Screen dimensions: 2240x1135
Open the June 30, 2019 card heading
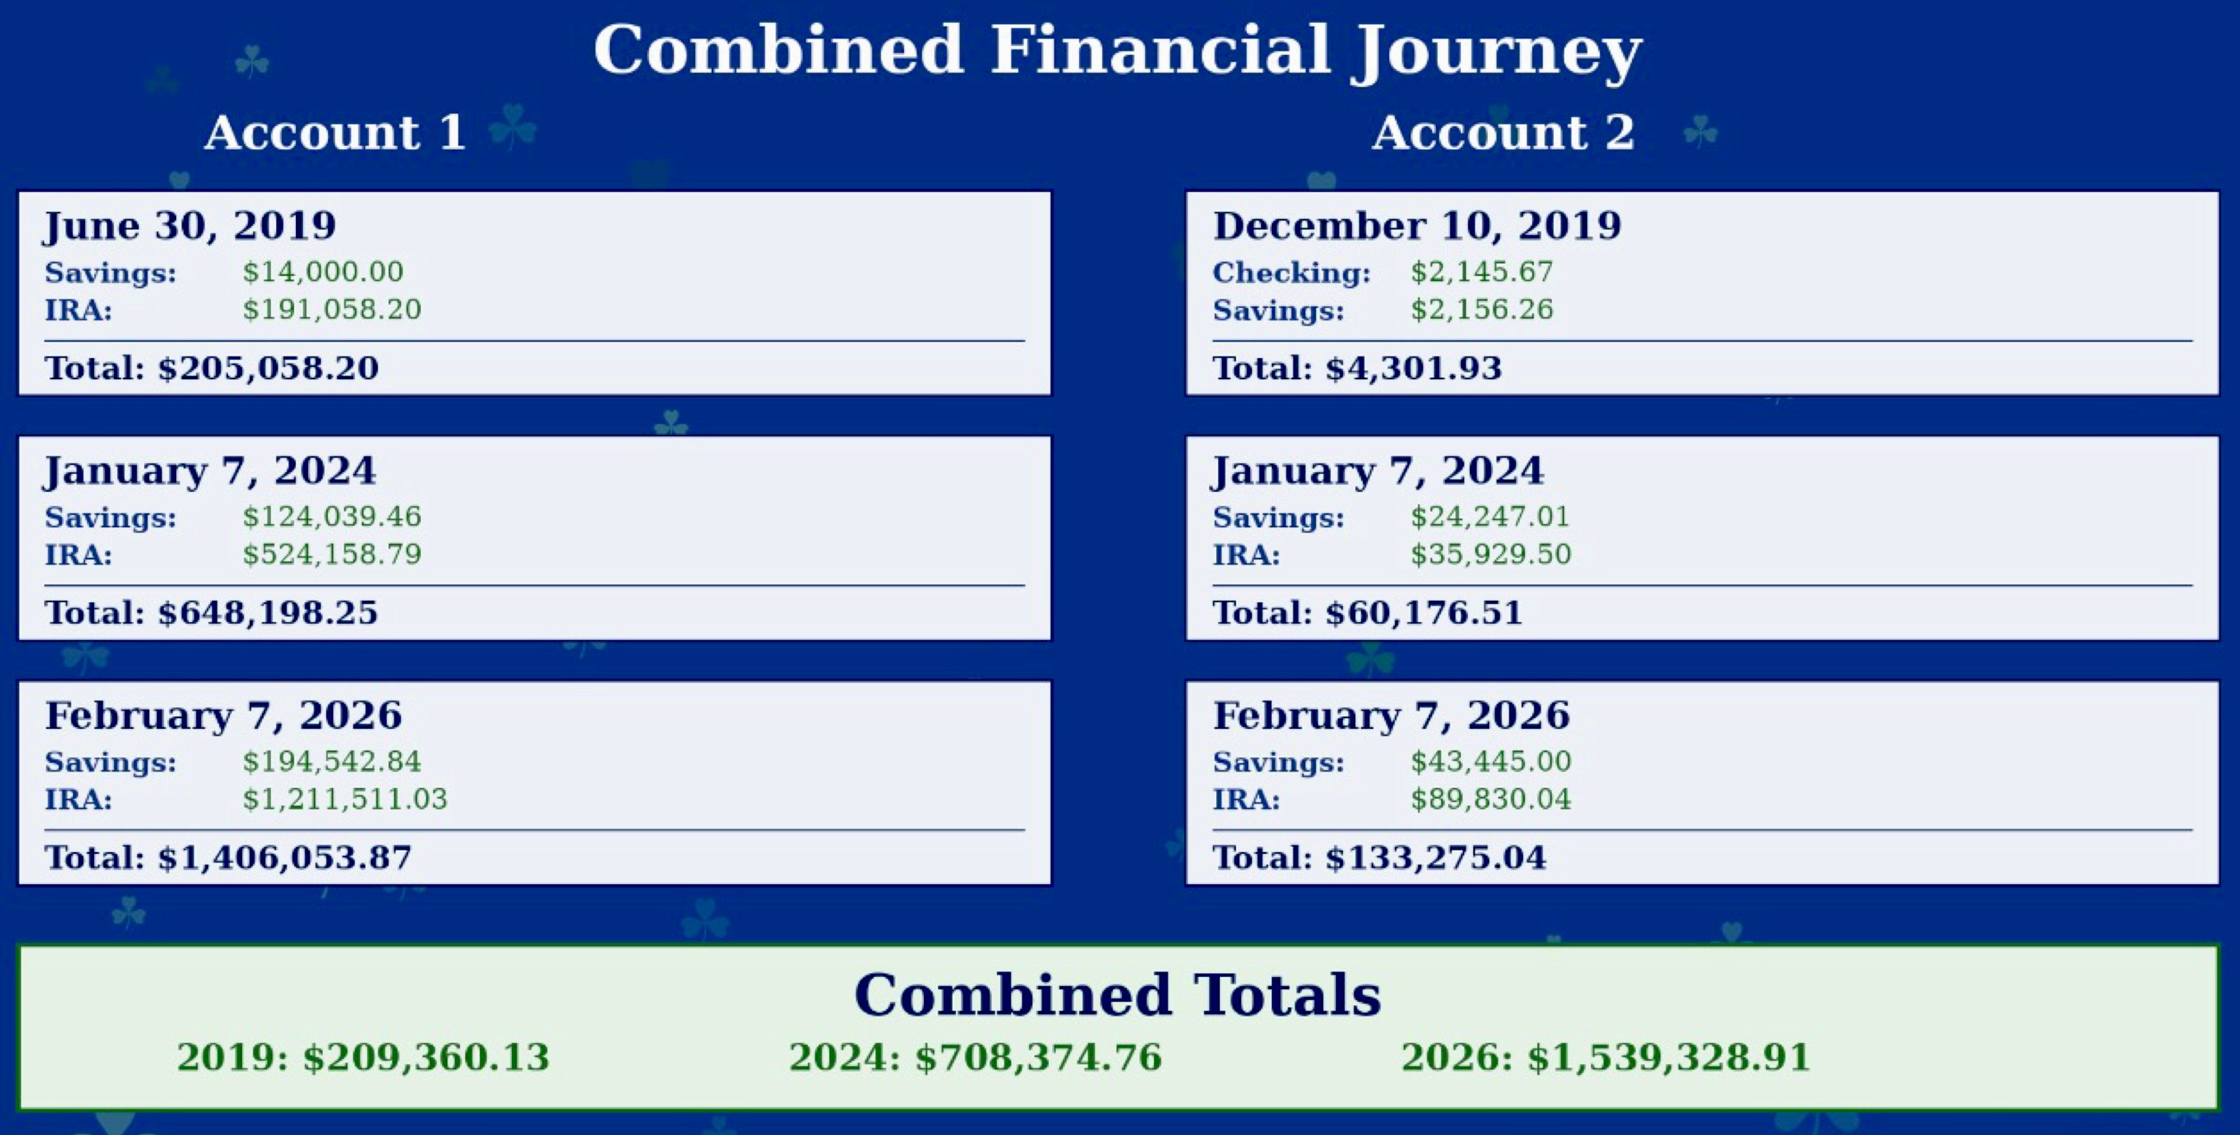point(190,225)
